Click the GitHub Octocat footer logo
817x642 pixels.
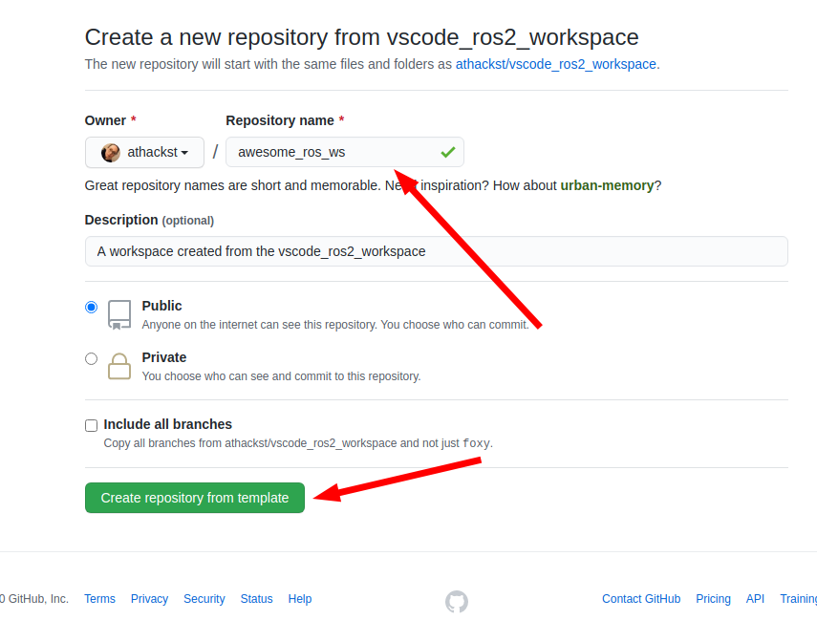[457, 601]
